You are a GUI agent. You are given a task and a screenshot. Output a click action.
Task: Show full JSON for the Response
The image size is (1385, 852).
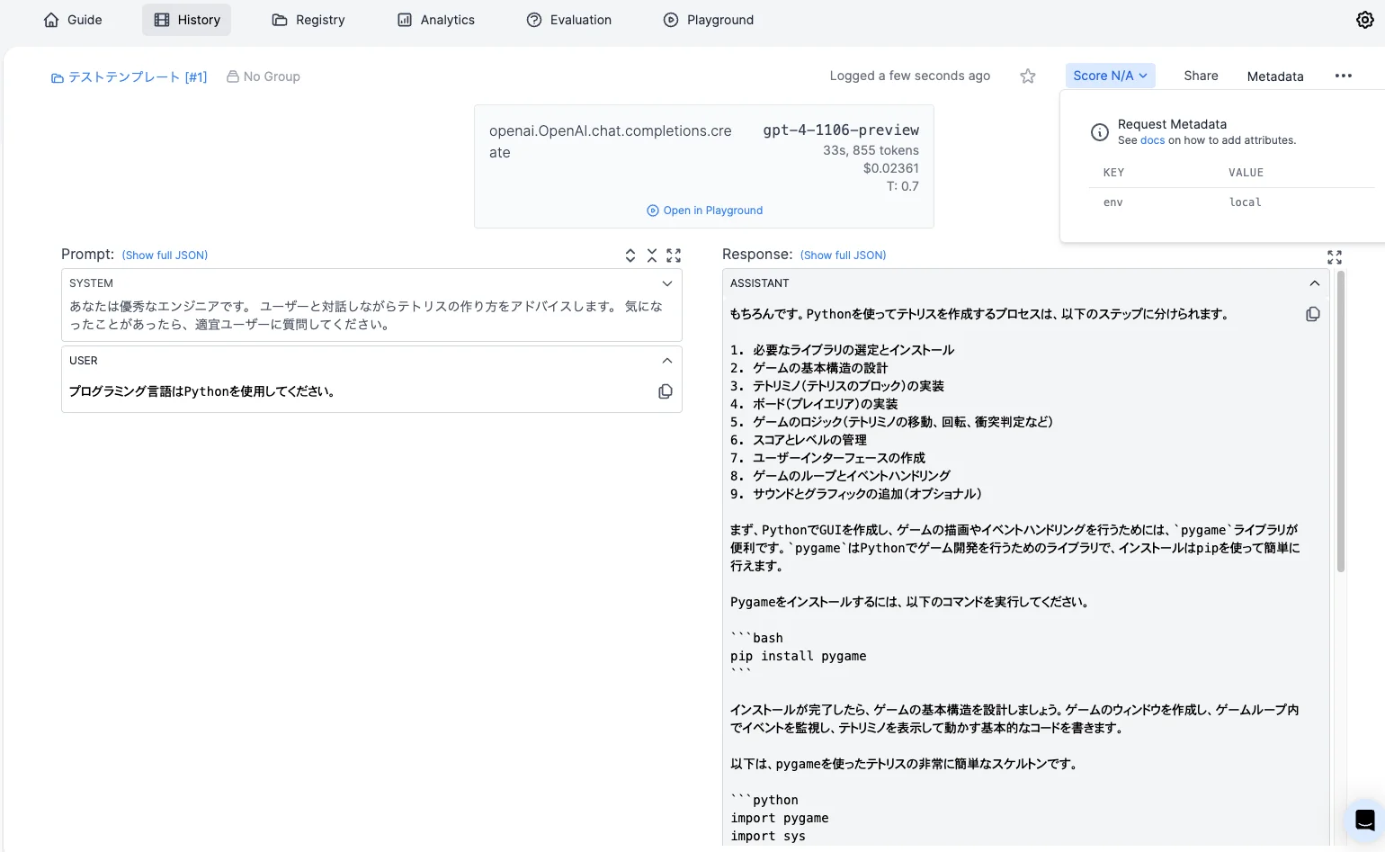pos(843,256)
